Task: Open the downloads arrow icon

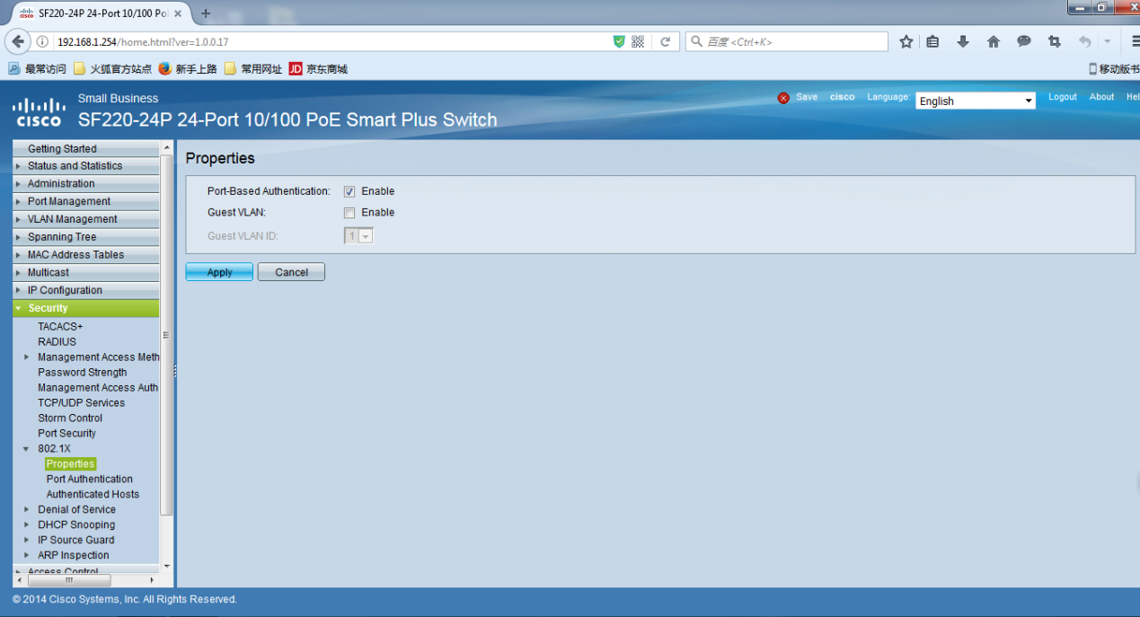Action: (963, 41)
